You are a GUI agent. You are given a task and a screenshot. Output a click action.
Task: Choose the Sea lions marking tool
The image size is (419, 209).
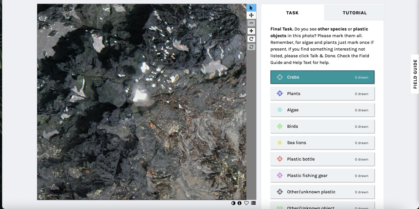pos(322,143)
